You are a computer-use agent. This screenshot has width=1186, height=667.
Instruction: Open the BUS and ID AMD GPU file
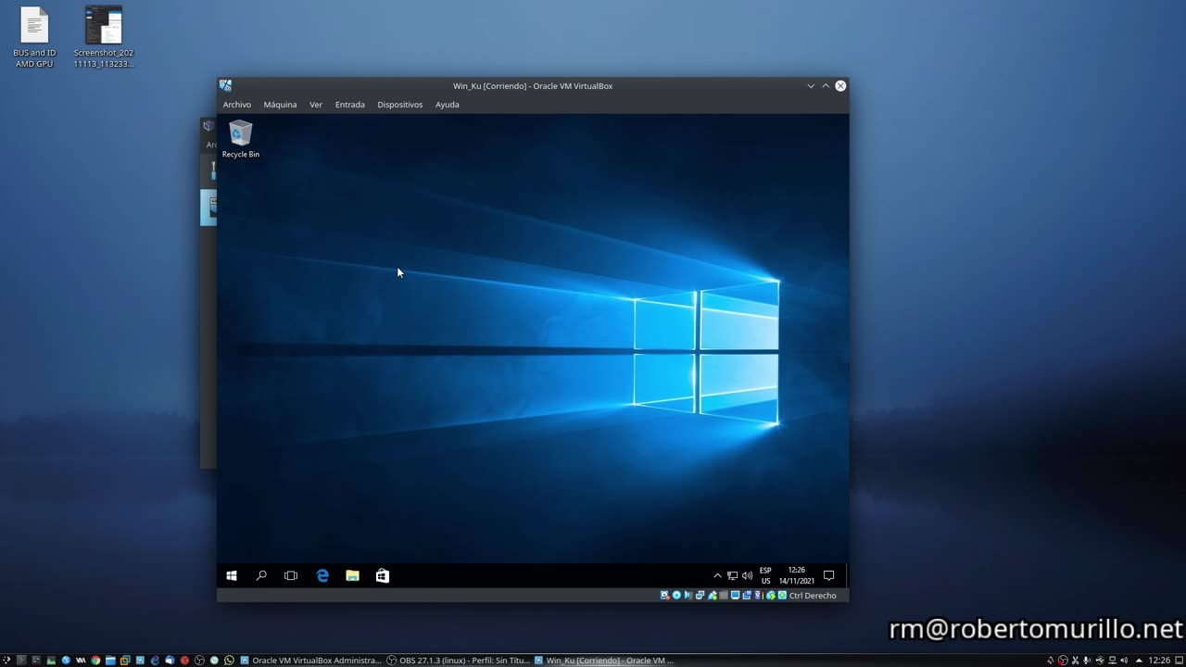tap(34, 37)
